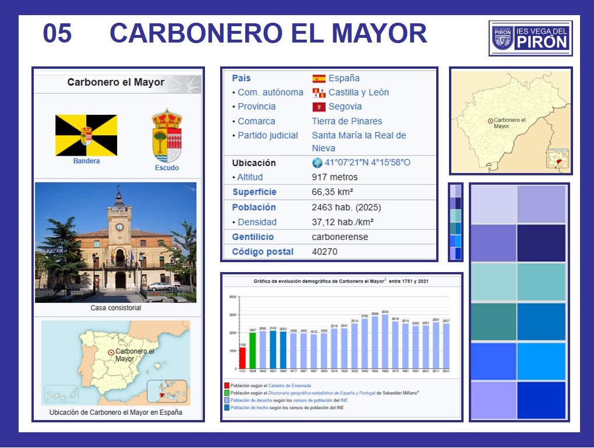594x448 pixels.
Task: Click the Bandera caption link
Action: 86,161
